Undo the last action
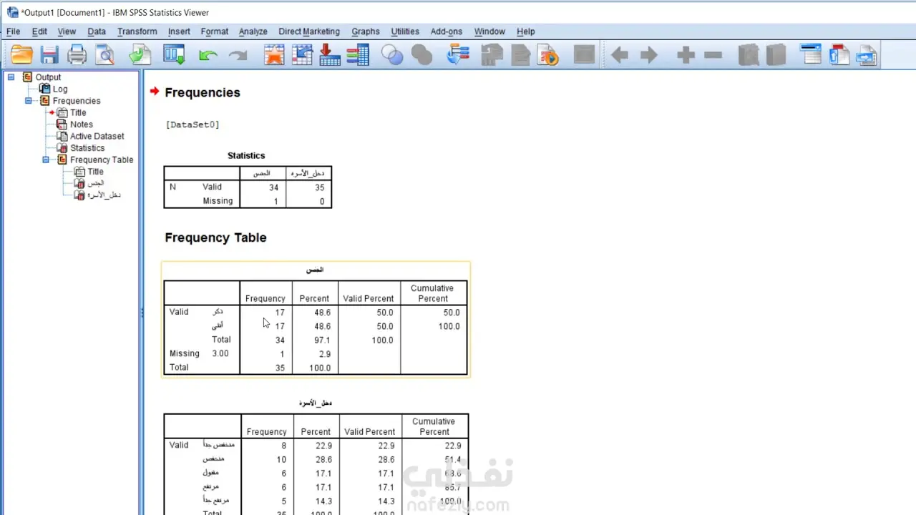Screen dimensions: 916x515 (208, 55)
